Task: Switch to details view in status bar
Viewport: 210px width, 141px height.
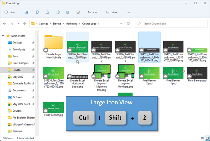Action: click(x=202, y=138)
